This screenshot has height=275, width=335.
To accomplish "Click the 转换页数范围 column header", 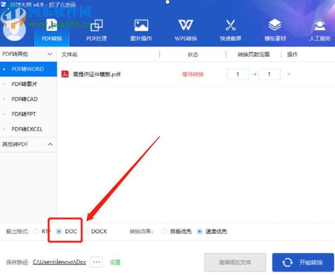I will pos(254,54).
